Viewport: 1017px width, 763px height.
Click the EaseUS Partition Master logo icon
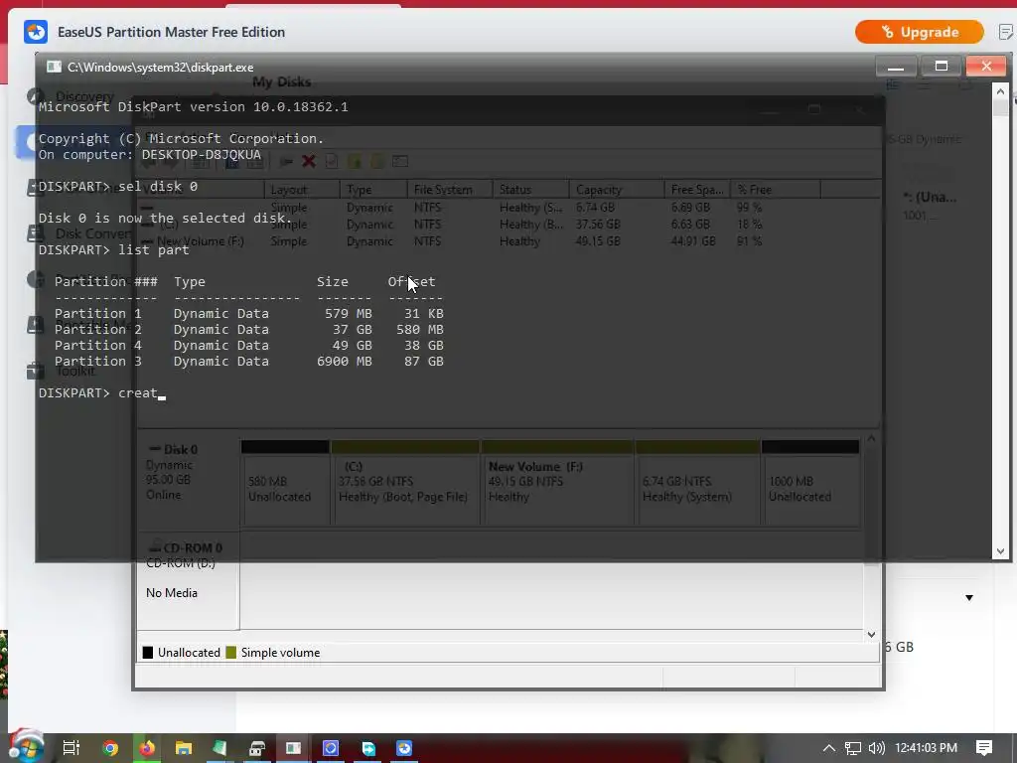(36, 32)
